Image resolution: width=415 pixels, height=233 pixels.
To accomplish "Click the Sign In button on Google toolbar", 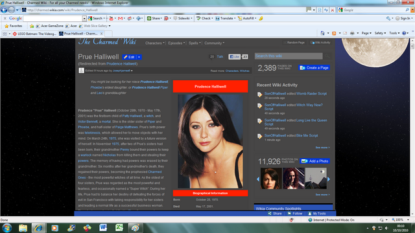I will point(403,18).
